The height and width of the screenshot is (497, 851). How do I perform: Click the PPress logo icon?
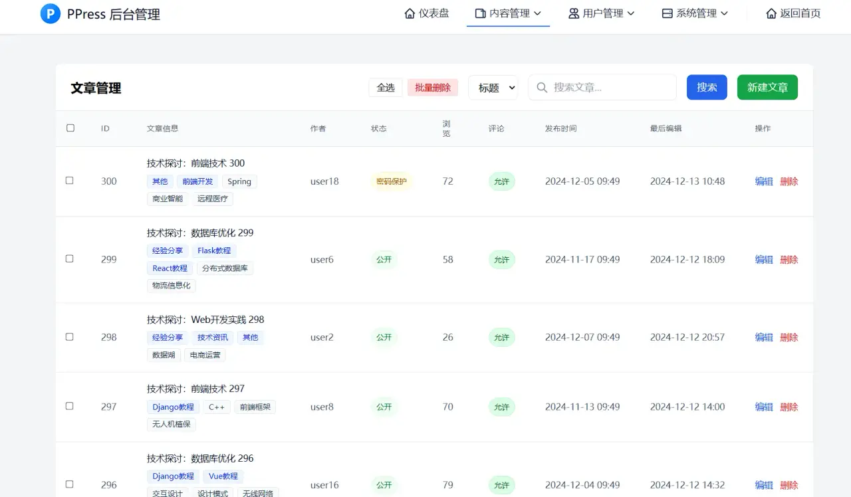click(51, 13)
